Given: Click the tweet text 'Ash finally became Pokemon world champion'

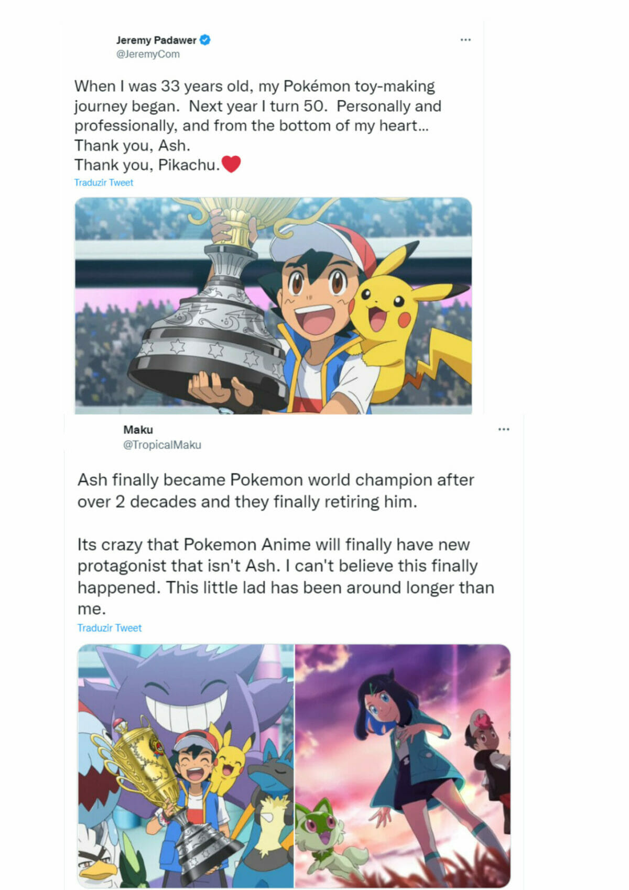Looking at the screenshot, I should click(276, 491).
